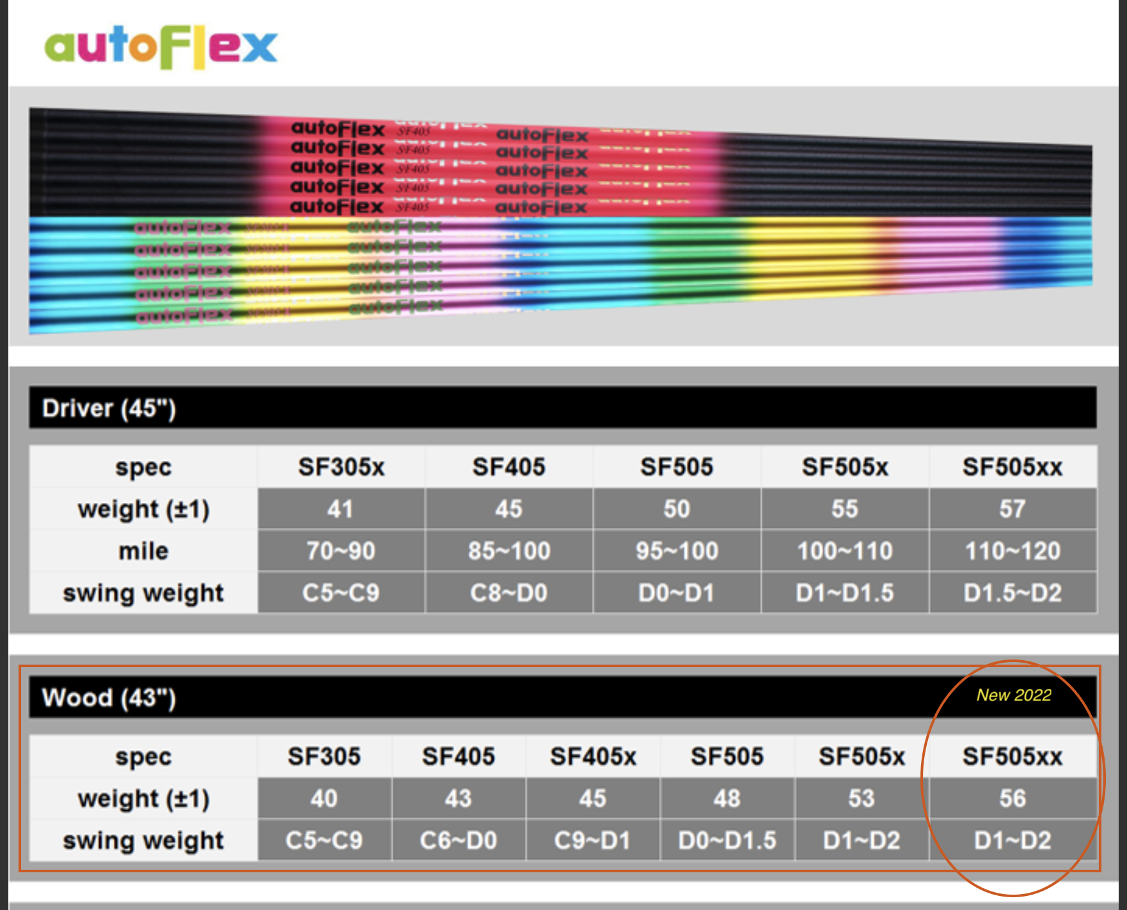Select mile range 95~100

tap(677, 551)
